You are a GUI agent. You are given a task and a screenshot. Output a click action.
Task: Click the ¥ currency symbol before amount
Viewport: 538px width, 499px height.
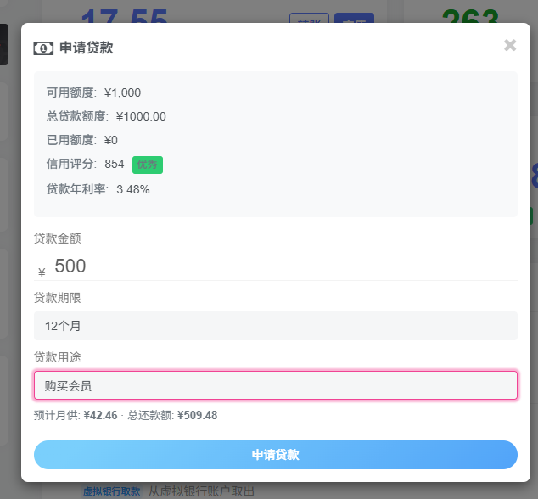click(x=42, y=272)
